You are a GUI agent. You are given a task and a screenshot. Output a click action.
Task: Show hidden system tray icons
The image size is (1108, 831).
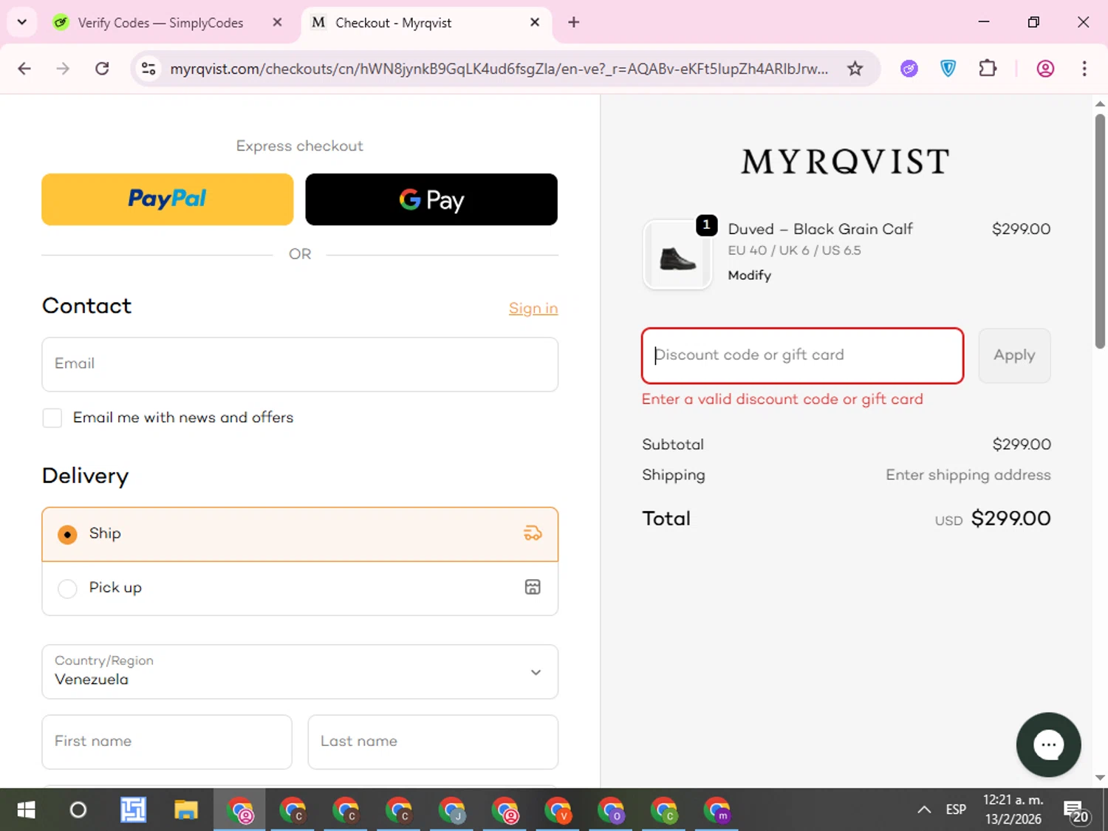tap(924, 810)
